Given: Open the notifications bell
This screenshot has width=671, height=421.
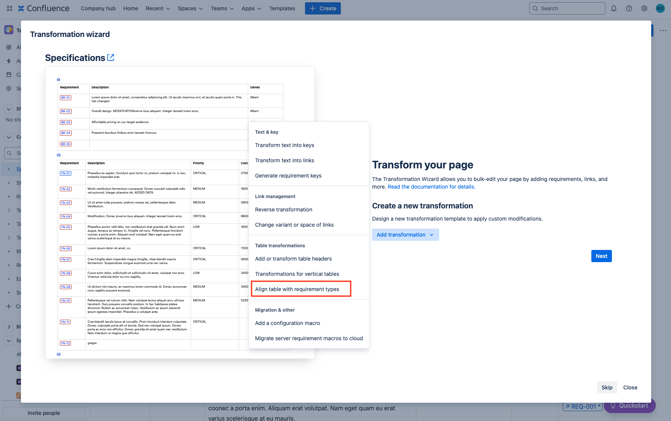Looking at the screenshot, I should pyautogui.click(x=614, y=8).
